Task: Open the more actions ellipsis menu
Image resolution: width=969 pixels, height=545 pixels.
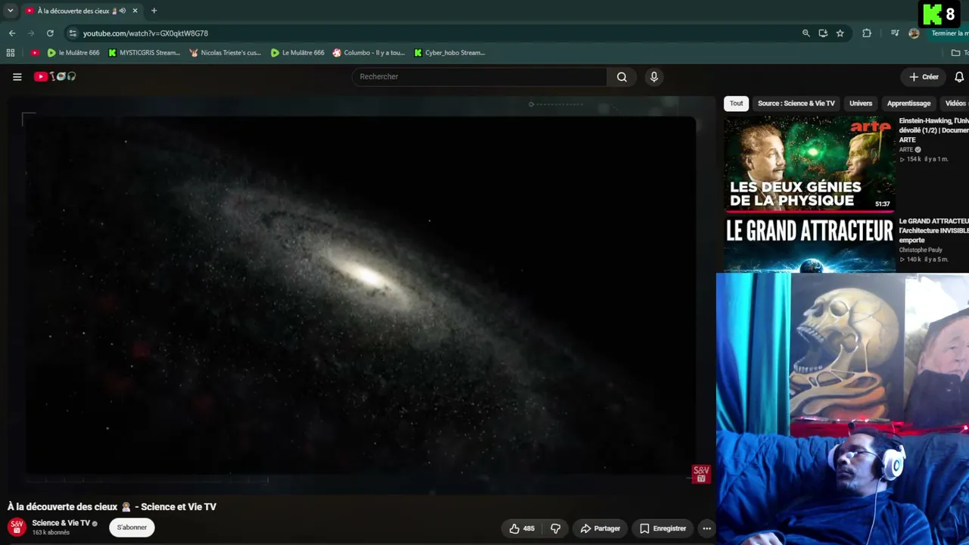Action: point(706,528)
